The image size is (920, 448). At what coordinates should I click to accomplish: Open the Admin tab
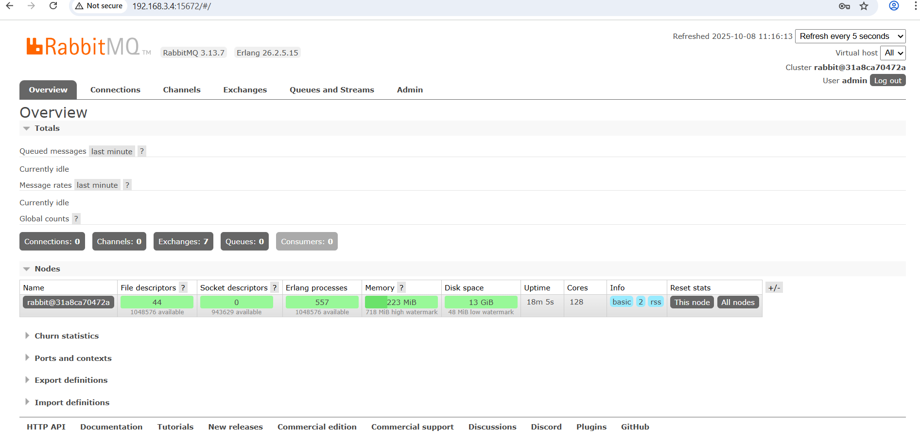point(410,90)
